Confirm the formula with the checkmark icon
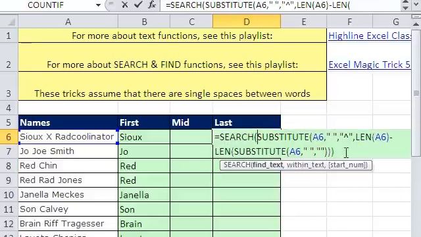The height and width of the screenshot is (237, 421). click(138, 5)
